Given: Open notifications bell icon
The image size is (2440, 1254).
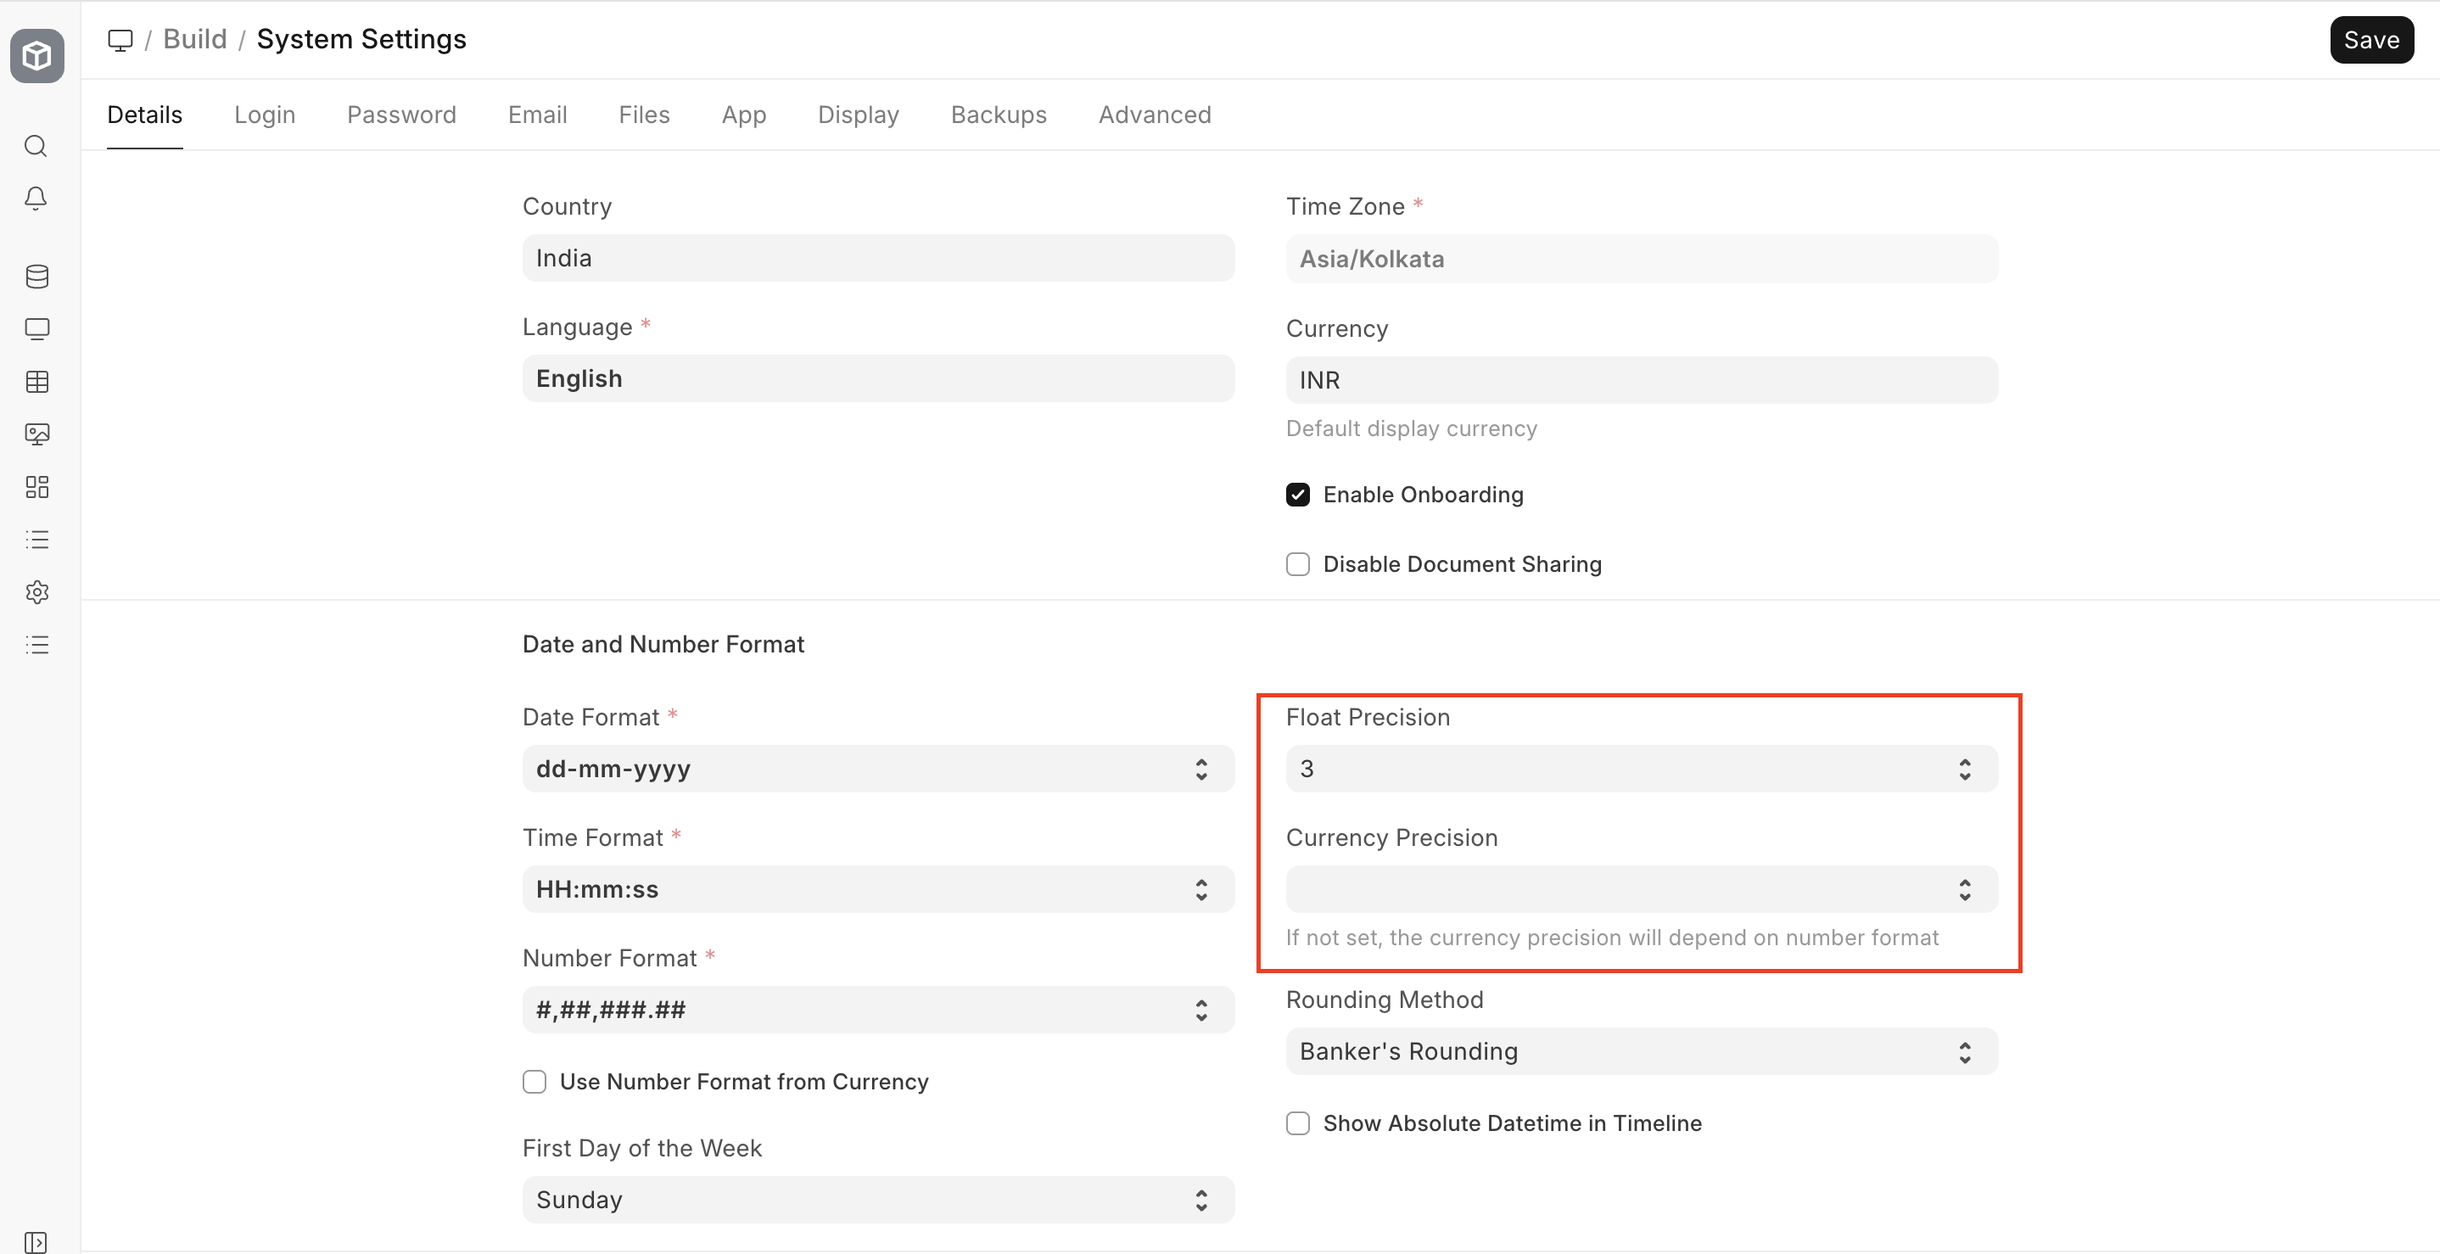Looking at the screenshot, I should 36,198.
